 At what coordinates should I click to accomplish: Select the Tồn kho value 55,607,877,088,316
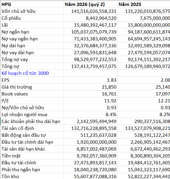point(91,176)
